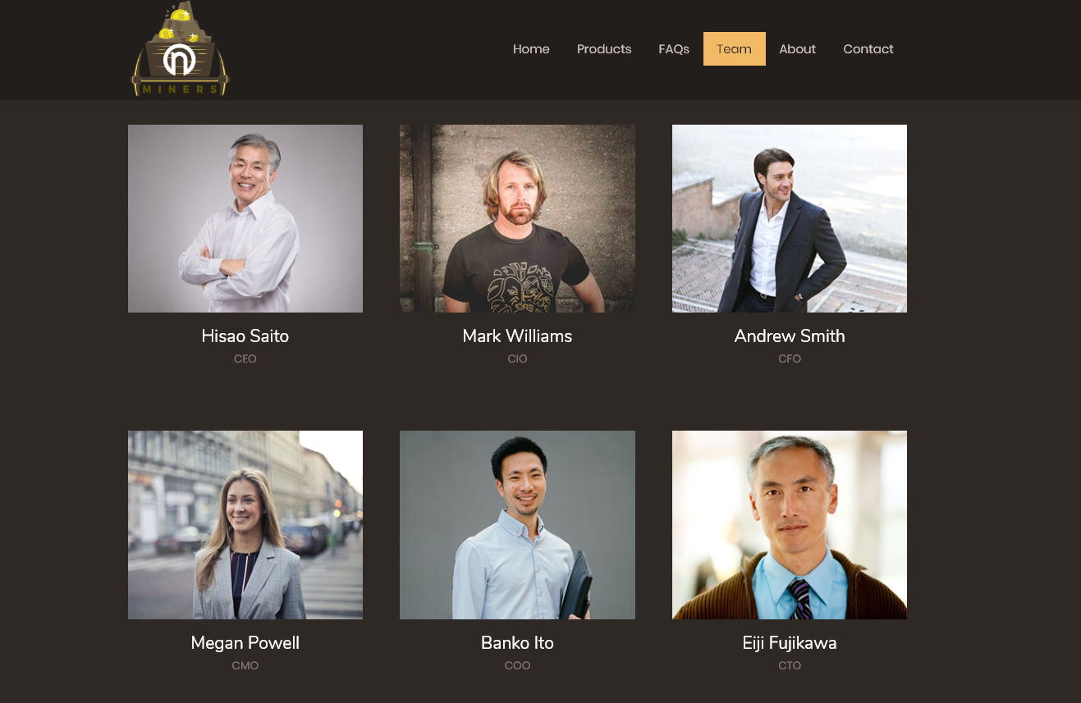Select the Eiji Fujikawa name text

[x=790, y=643]
